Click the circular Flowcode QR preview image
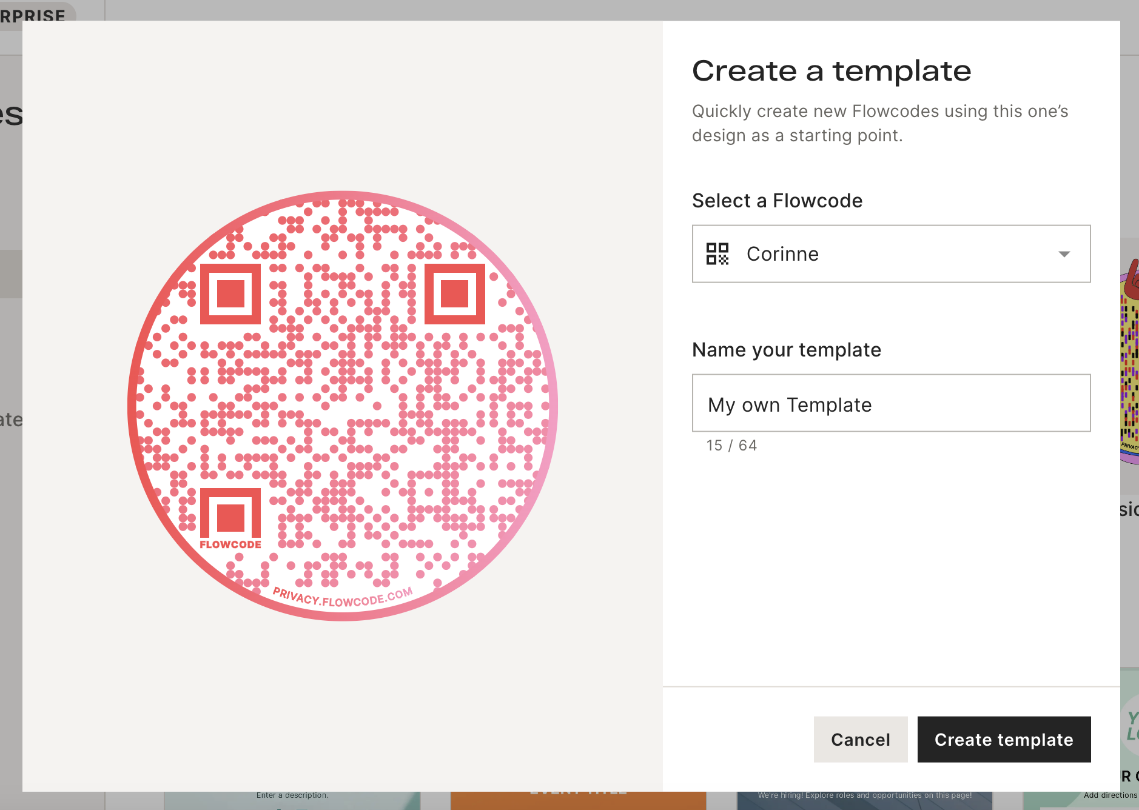The height and width of the screenshot is (810, 1139). coord(343,406)
